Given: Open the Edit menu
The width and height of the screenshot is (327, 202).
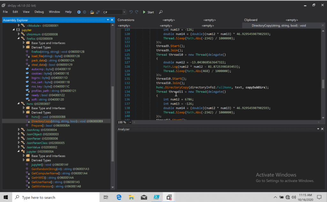Looking at the screenshot, I should (15, 12).
